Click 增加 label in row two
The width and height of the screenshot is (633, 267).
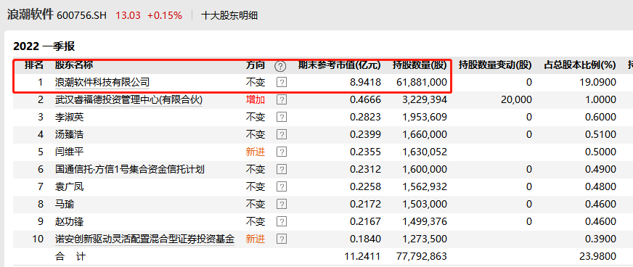pos(256,100)
